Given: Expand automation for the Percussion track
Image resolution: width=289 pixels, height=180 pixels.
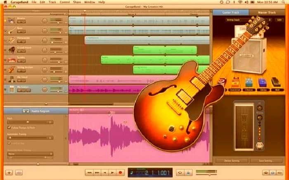Looking at the screenshot, I should 66,43.
